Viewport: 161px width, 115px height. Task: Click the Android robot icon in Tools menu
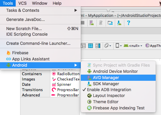pos(9,65)
